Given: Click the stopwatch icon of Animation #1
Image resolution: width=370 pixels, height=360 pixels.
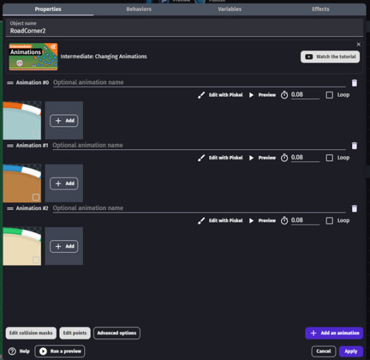Looking at the screenshot, I should (x=284, y=157).
